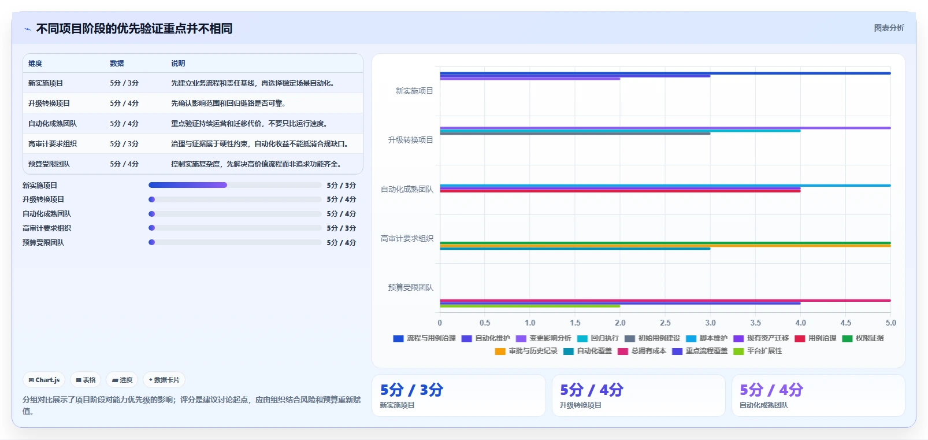Click the dark blue 新实施项目 top bar
928x440 pixels.
(x=665, y=73)
